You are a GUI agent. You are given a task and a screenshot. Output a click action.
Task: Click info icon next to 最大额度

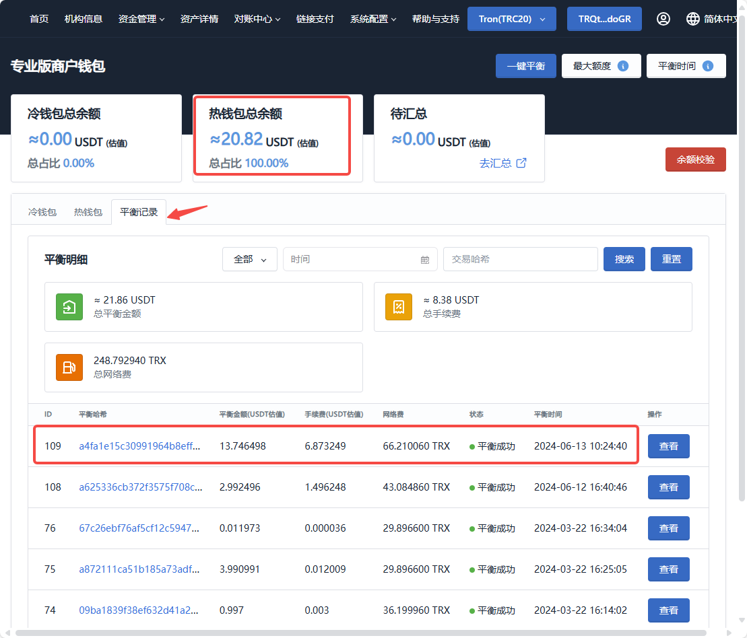pyautogui.click(x=622, y=66)
